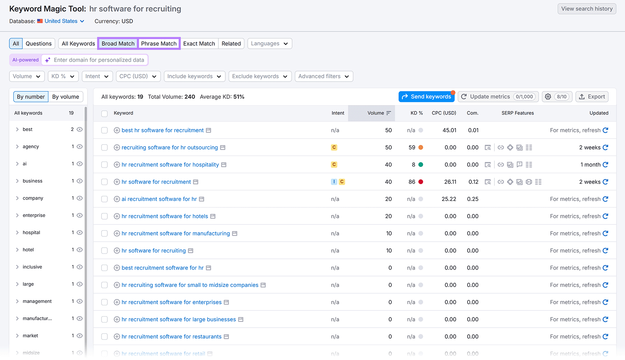Refresh metrics for 'ai recruitment software for hr' row
The height and width of the screenshot is (360, 625).
605,199
